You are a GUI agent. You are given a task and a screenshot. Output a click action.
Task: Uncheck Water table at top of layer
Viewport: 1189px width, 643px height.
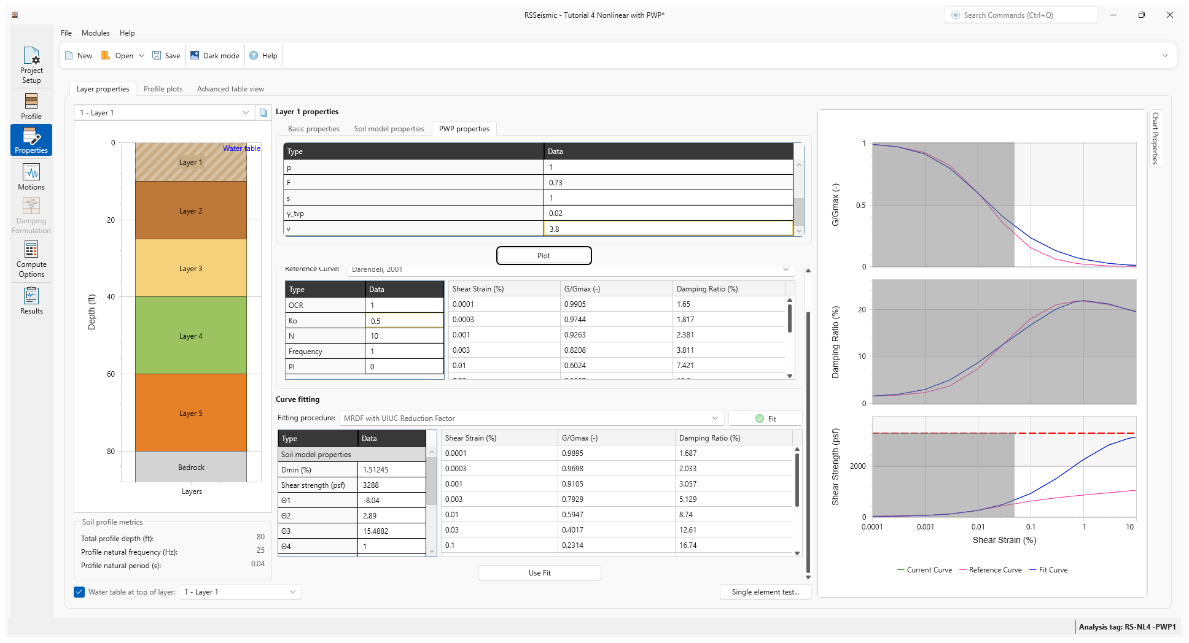coord(79,592)
